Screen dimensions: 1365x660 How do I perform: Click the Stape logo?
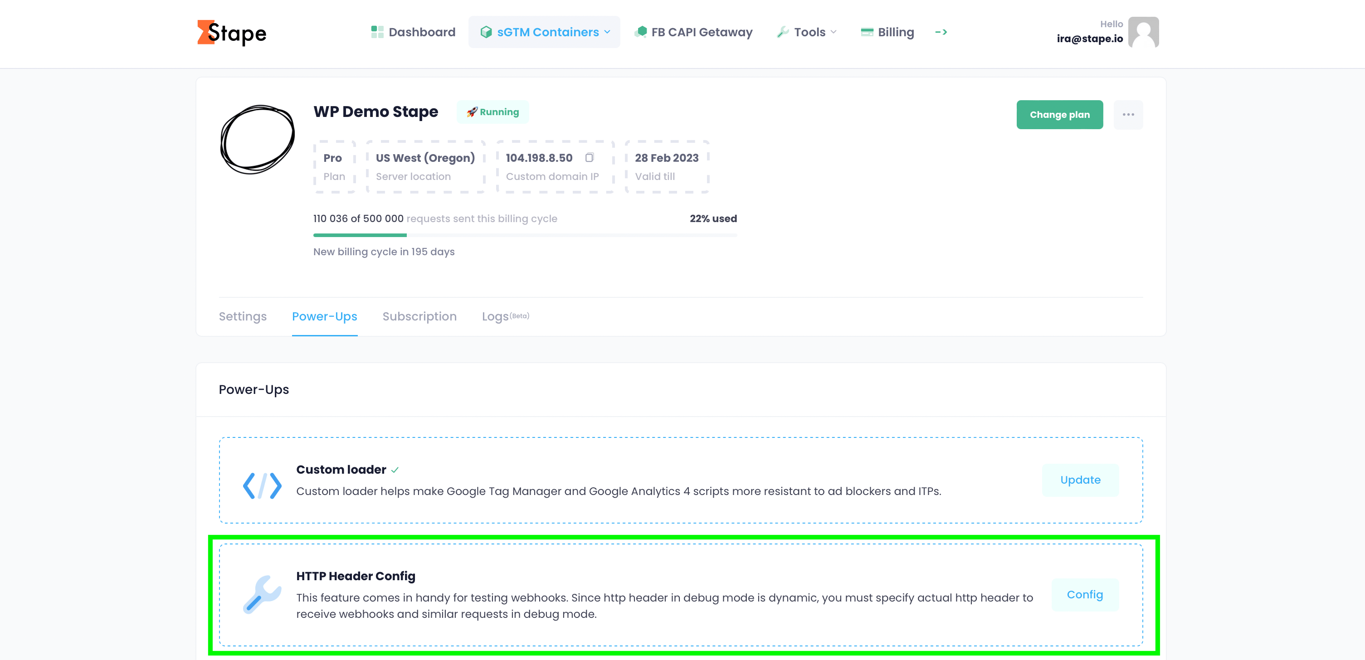[x=232, y=32]
